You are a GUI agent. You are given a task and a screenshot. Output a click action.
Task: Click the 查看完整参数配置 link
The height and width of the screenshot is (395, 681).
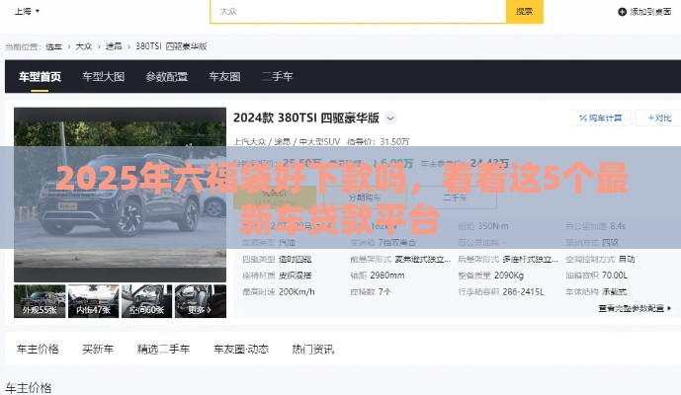click(x=635, y=308)
